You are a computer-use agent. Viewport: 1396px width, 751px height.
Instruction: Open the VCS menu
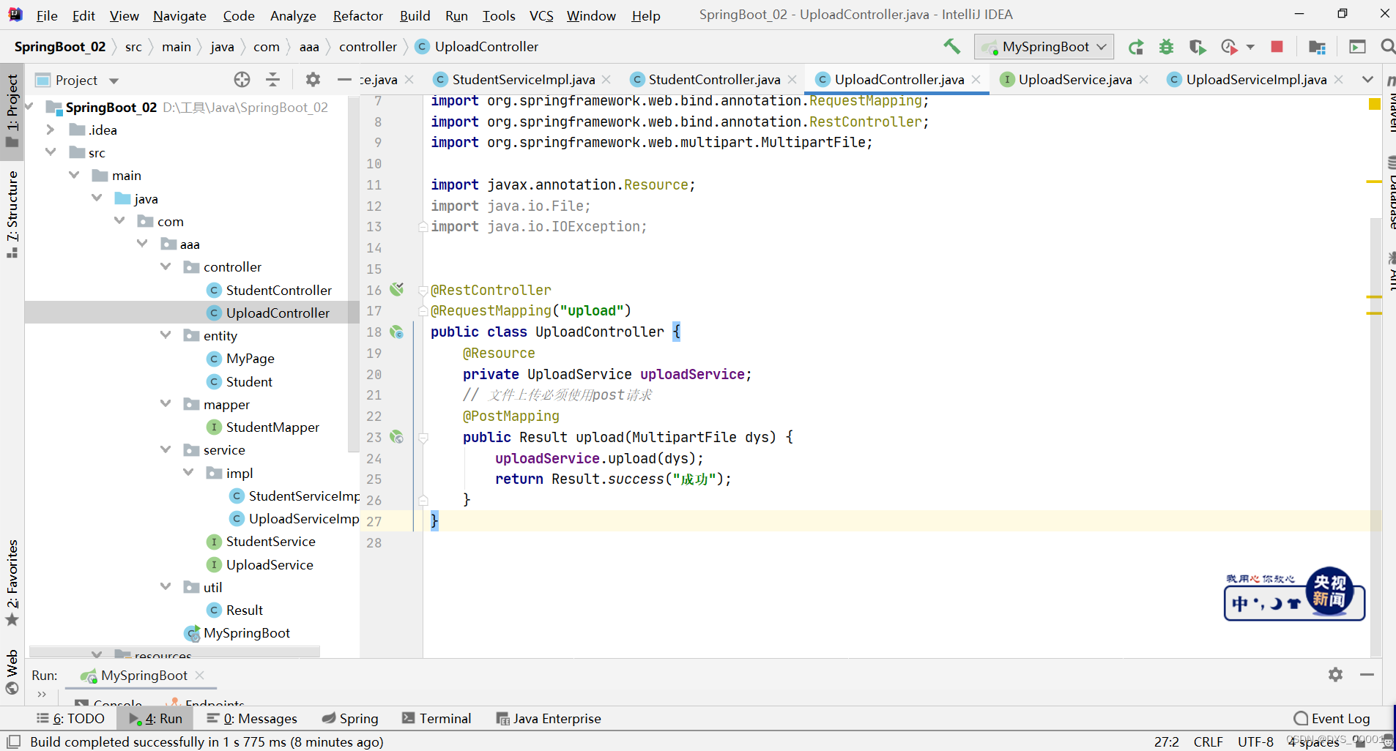point(541,15)
